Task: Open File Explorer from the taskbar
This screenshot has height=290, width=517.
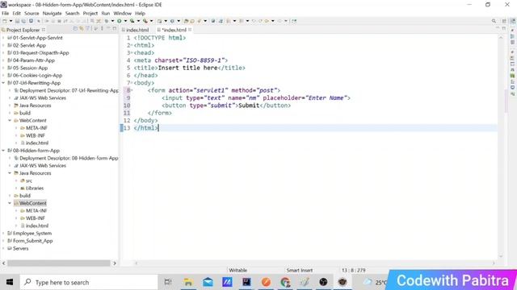Action: pyautogui.click(x=188, y=282)
